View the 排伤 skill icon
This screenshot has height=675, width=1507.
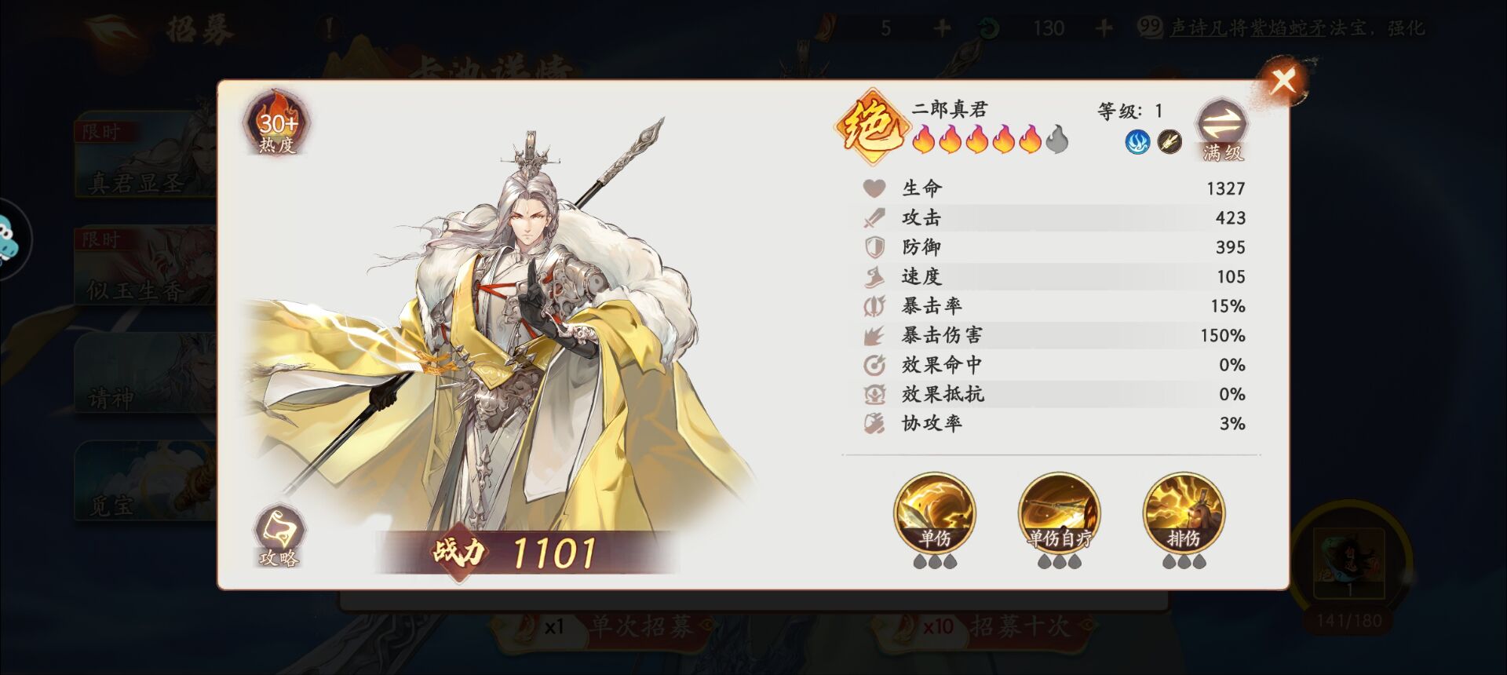click(1184, 514)
